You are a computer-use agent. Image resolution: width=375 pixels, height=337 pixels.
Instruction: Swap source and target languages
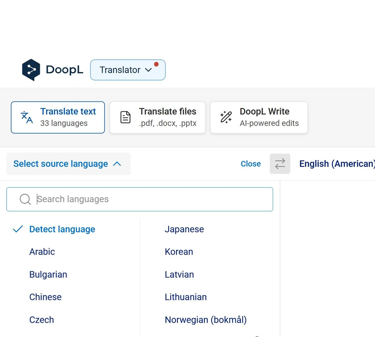coord(280,164)
